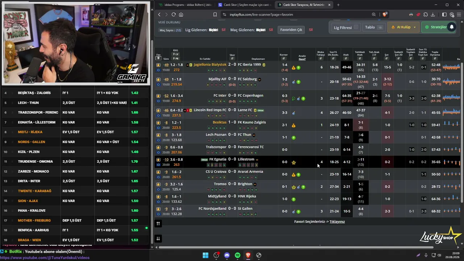
Task: Click pressure graph thumbnail for Jagiellonia row
Action: [451, 67]
